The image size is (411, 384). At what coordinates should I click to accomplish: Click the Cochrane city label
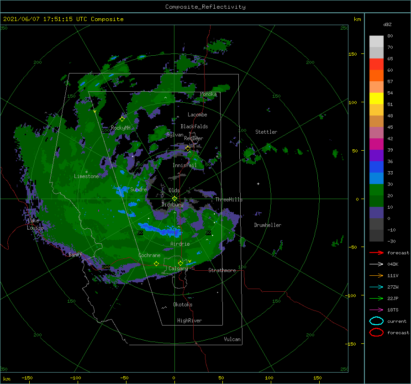(149, 255)
